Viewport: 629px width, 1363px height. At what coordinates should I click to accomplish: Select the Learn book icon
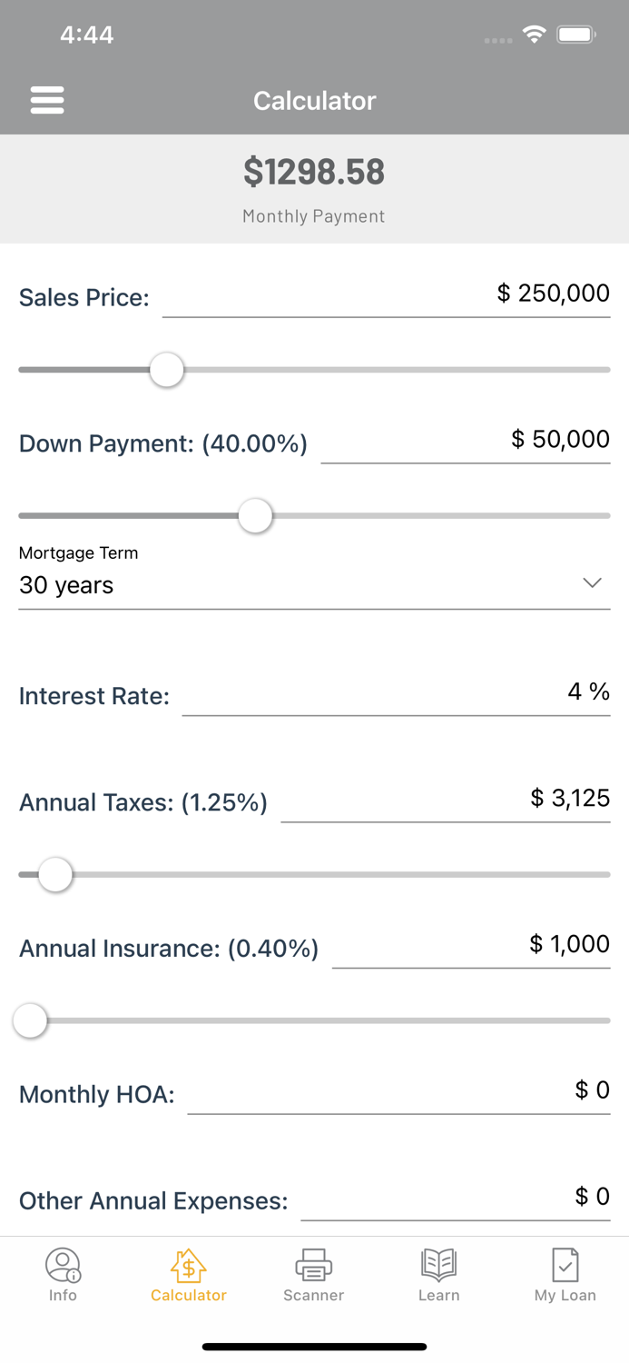pos(439,1264)
